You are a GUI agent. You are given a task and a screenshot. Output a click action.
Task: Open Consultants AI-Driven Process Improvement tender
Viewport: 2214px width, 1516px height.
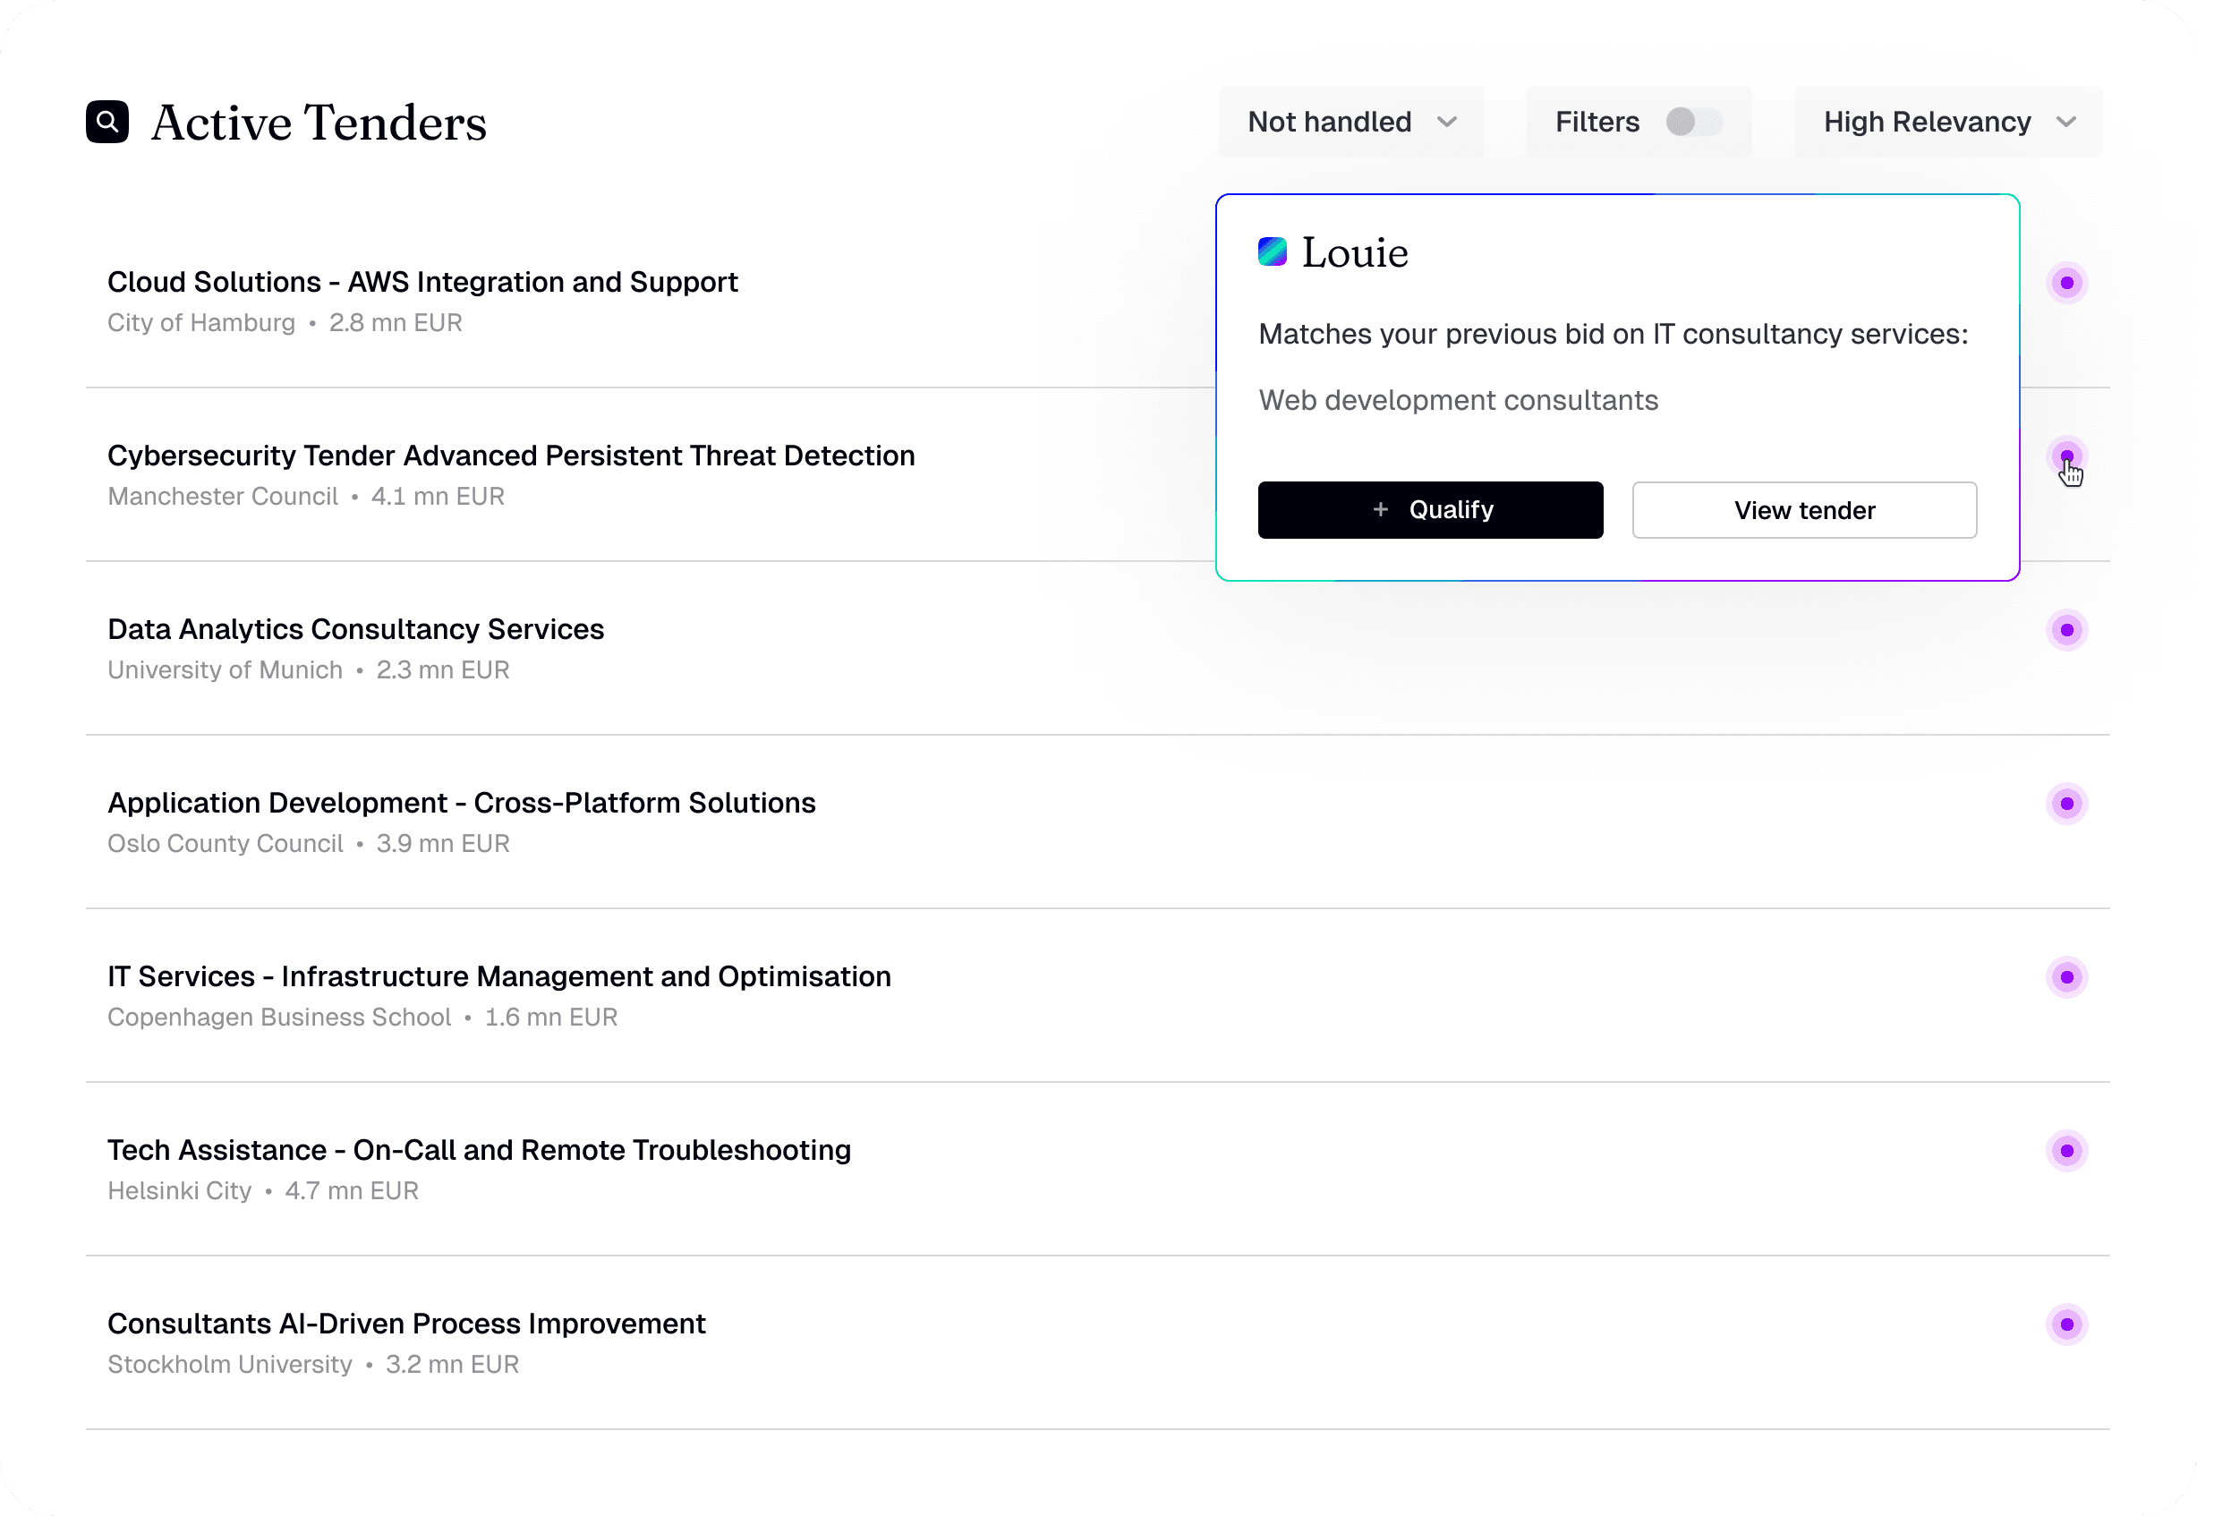tap(405, 1324)
